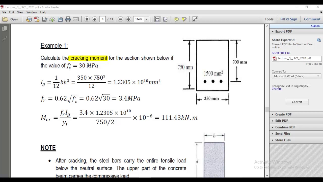Switch to the Comment pane tab
This screenshot has width=323, height=182.
[312, 19]
